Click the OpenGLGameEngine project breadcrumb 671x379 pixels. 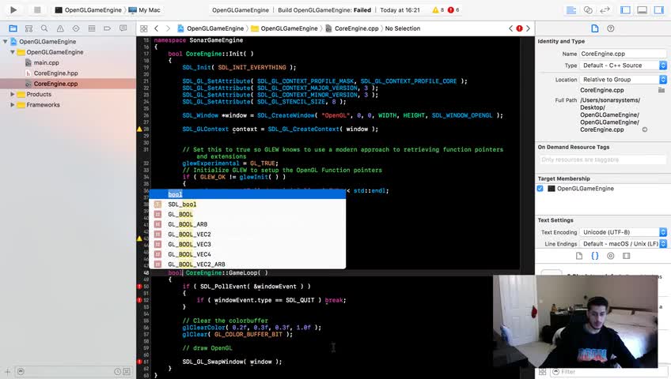[210, 28]
